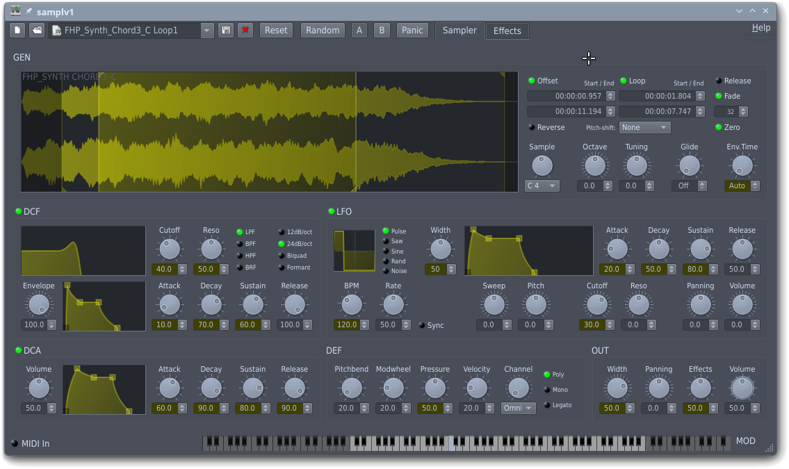Screen dimensions: 789x469
Task: Step the Env.Time Auto spinner
Action: click(755, 186)
